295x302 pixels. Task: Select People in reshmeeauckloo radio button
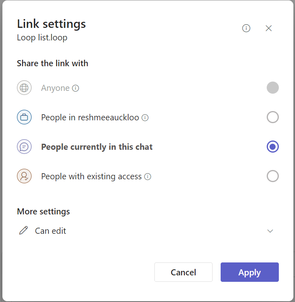[273, 117]
